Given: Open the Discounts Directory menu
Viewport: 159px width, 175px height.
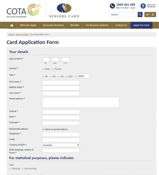Looking at the screenshot, I should 53,25.
